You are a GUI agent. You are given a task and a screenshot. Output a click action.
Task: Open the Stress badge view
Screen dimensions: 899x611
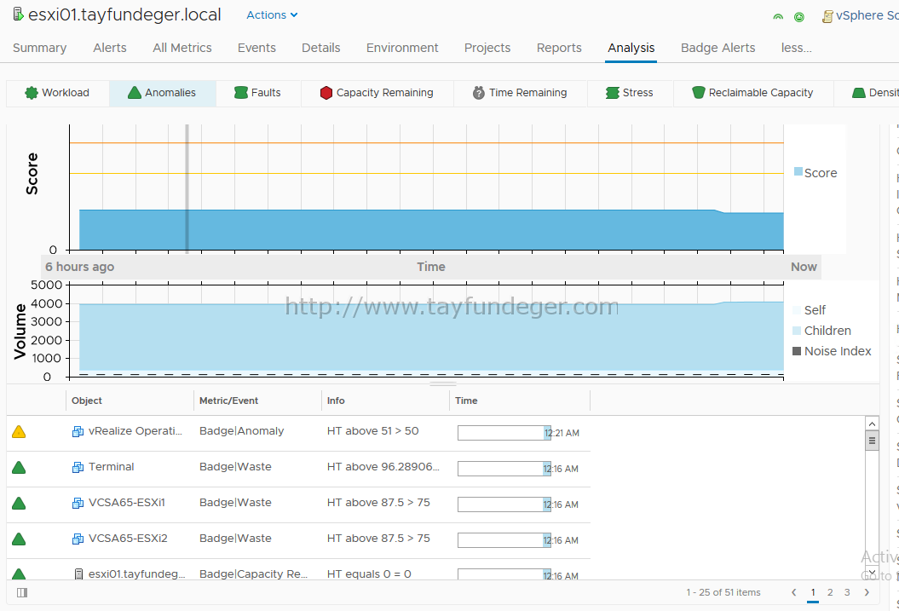630,93
